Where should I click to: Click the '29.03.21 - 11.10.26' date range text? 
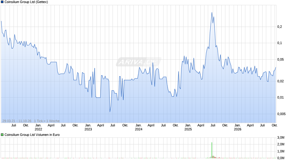(17, 121)
